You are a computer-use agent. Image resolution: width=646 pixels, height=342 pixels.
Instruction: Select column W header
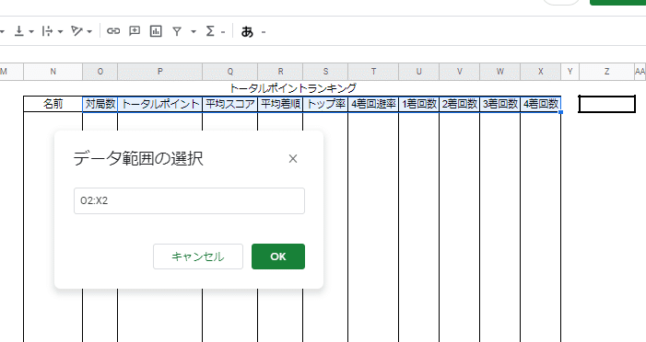(499, 72)
